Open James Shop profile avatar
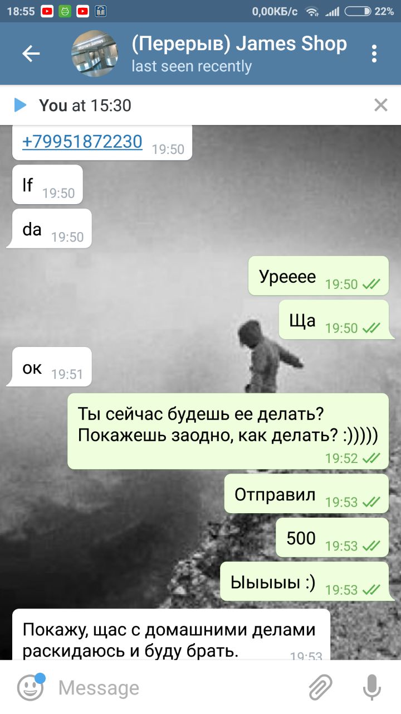 pos(95,54)
